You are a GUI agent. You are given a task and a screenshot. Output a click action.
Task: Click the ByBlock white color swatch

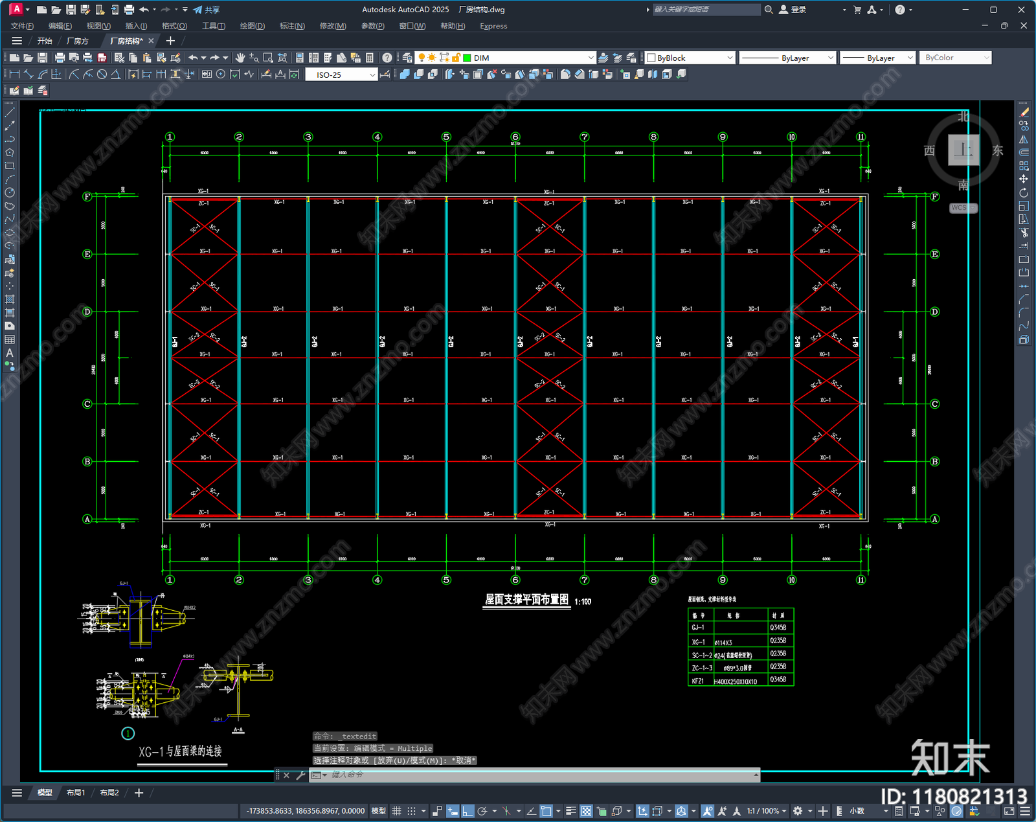tap(651, 58)
